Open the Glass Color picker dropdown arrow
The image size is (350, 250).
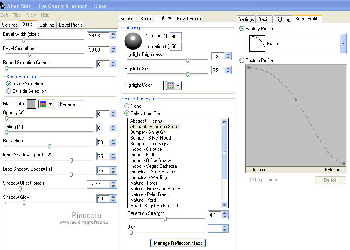51,104
